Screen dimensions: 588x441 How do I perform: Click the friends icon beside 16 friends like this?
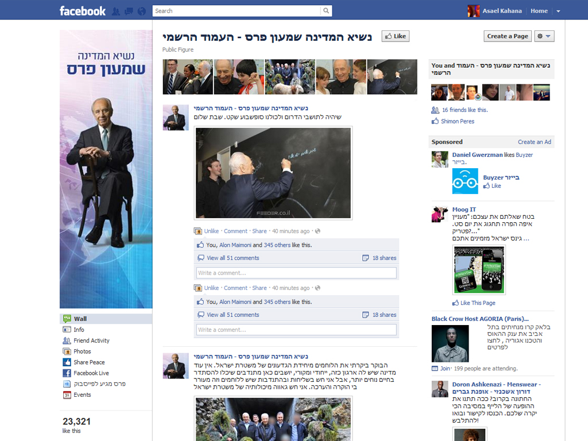click(x=435, y=110)
